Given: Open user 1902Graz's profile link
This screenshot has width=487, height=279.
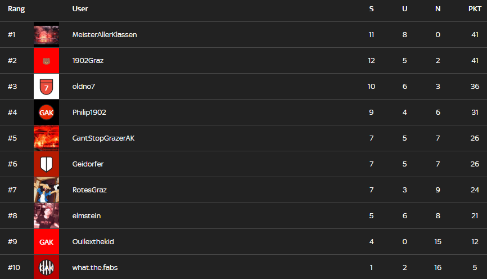Looking at the screenshot, I should pos(88,61).
